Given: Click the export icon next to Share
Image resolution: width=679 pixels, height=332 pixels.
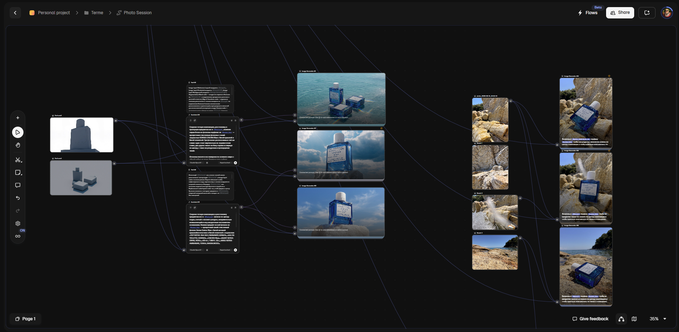Looking at the screenshot, I should [x=647, y=13].
